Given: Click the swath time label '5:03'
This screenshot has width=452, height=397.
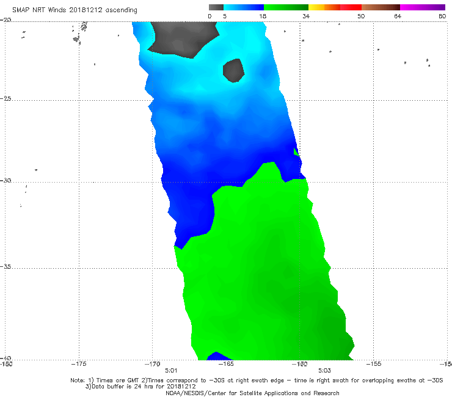Looking at the screenshot, I should 324,371.
